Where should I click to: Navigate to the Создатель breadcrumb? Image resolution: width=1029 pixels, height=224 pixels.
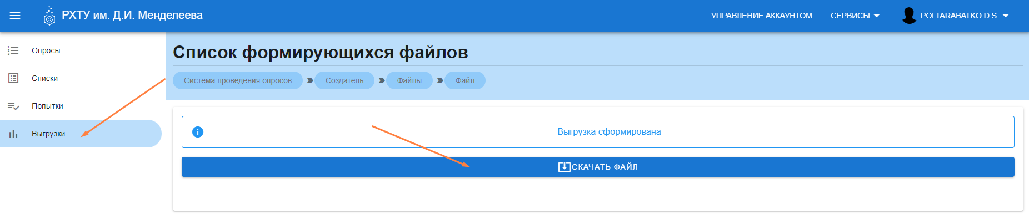(344, 80)
